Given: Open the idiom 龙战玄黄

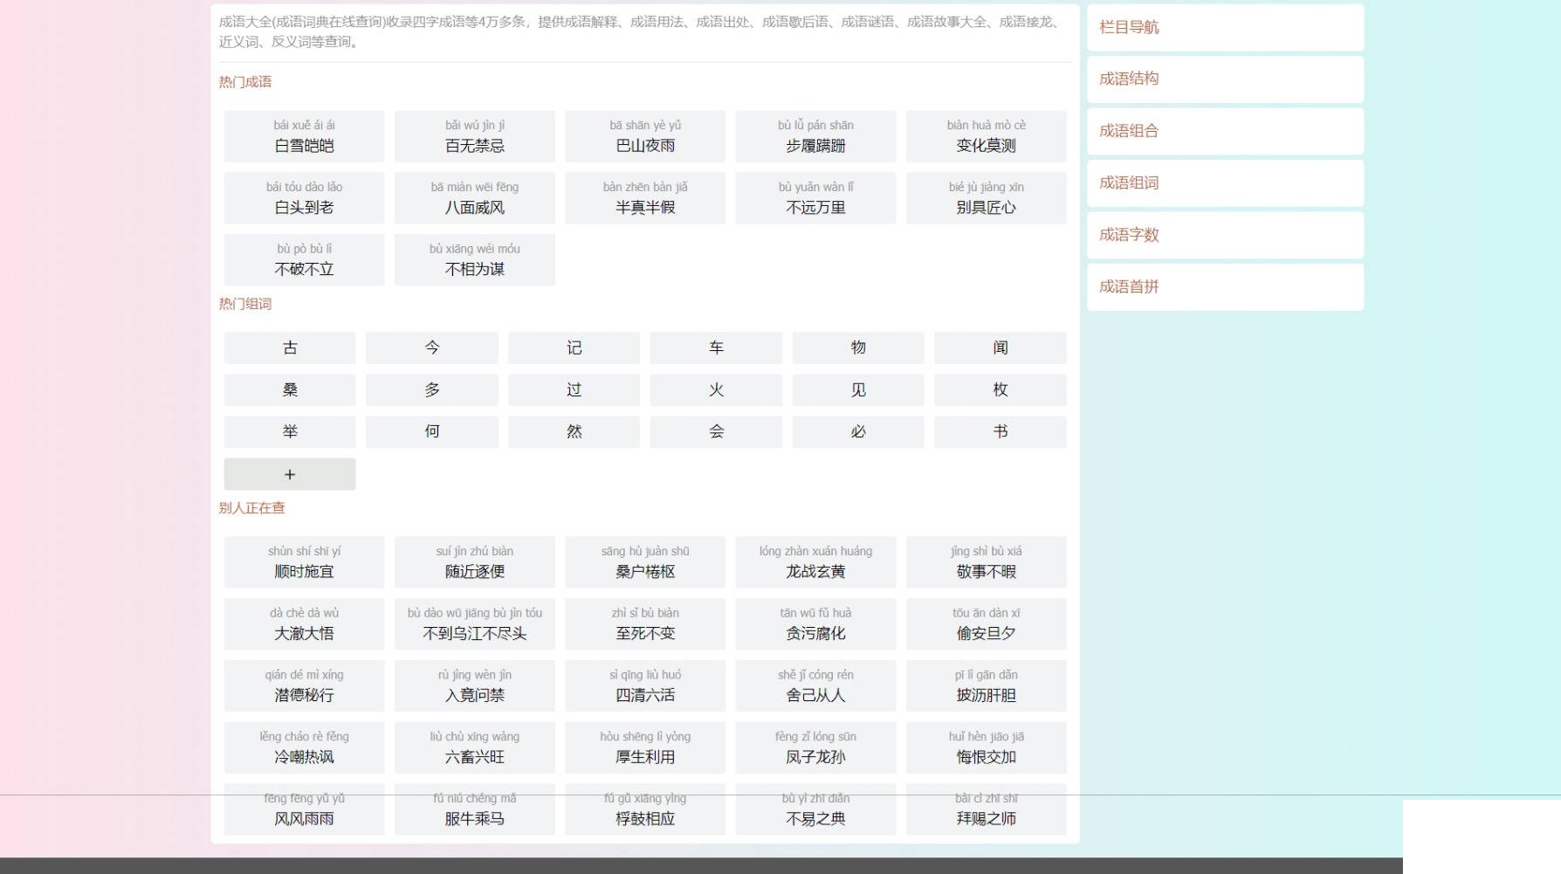Looking at the screenshot, I should [815, 562].
